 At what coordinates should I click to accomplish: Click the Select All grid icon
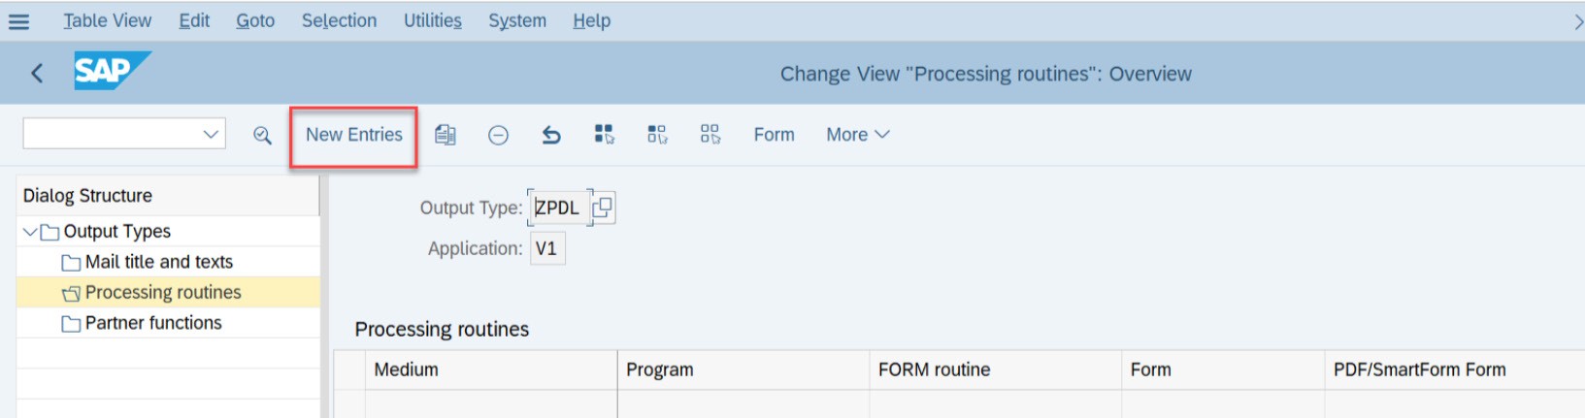[604, 134]
